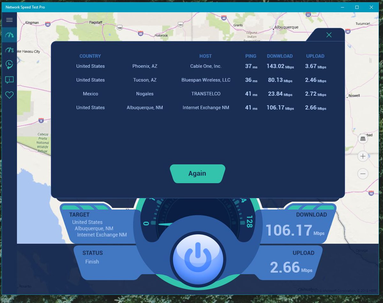Select the UPLOAD column header
383x303 pixels.
(315, 56)
